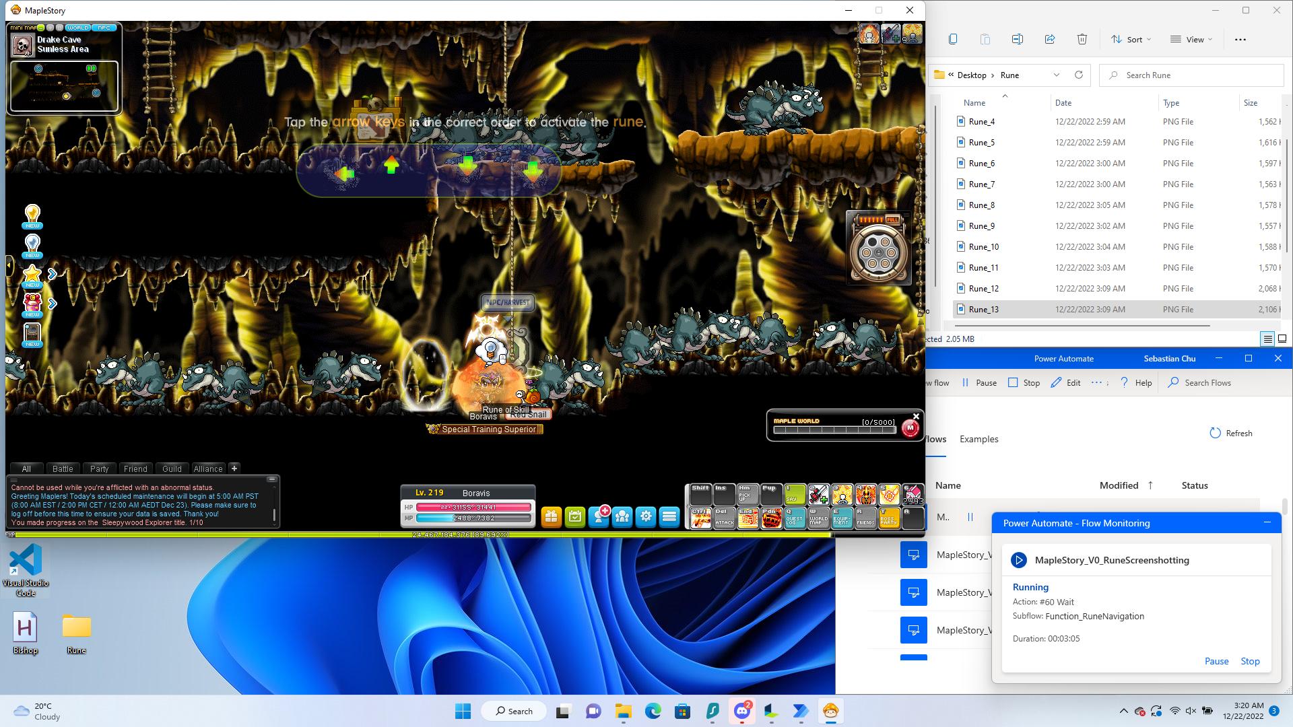This screenshot has height=727, width=1293.
Task: Open the Sort dropdown in File Explorer
Action: pyautogui.click(x=1131, y=39)
